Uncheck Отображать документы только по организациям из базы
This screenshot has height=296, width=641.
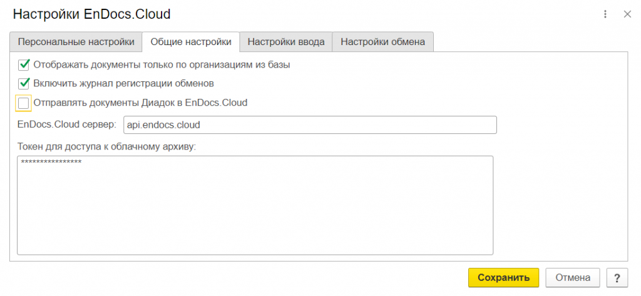click(x=24, y=64)
